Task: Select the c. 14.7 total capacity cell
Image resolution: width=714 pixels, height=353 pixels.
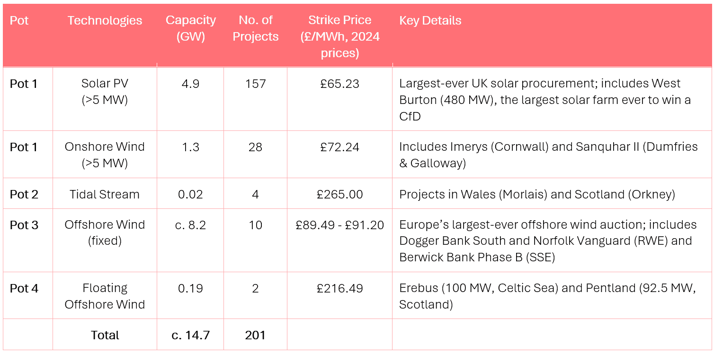Action: point(190,335)
